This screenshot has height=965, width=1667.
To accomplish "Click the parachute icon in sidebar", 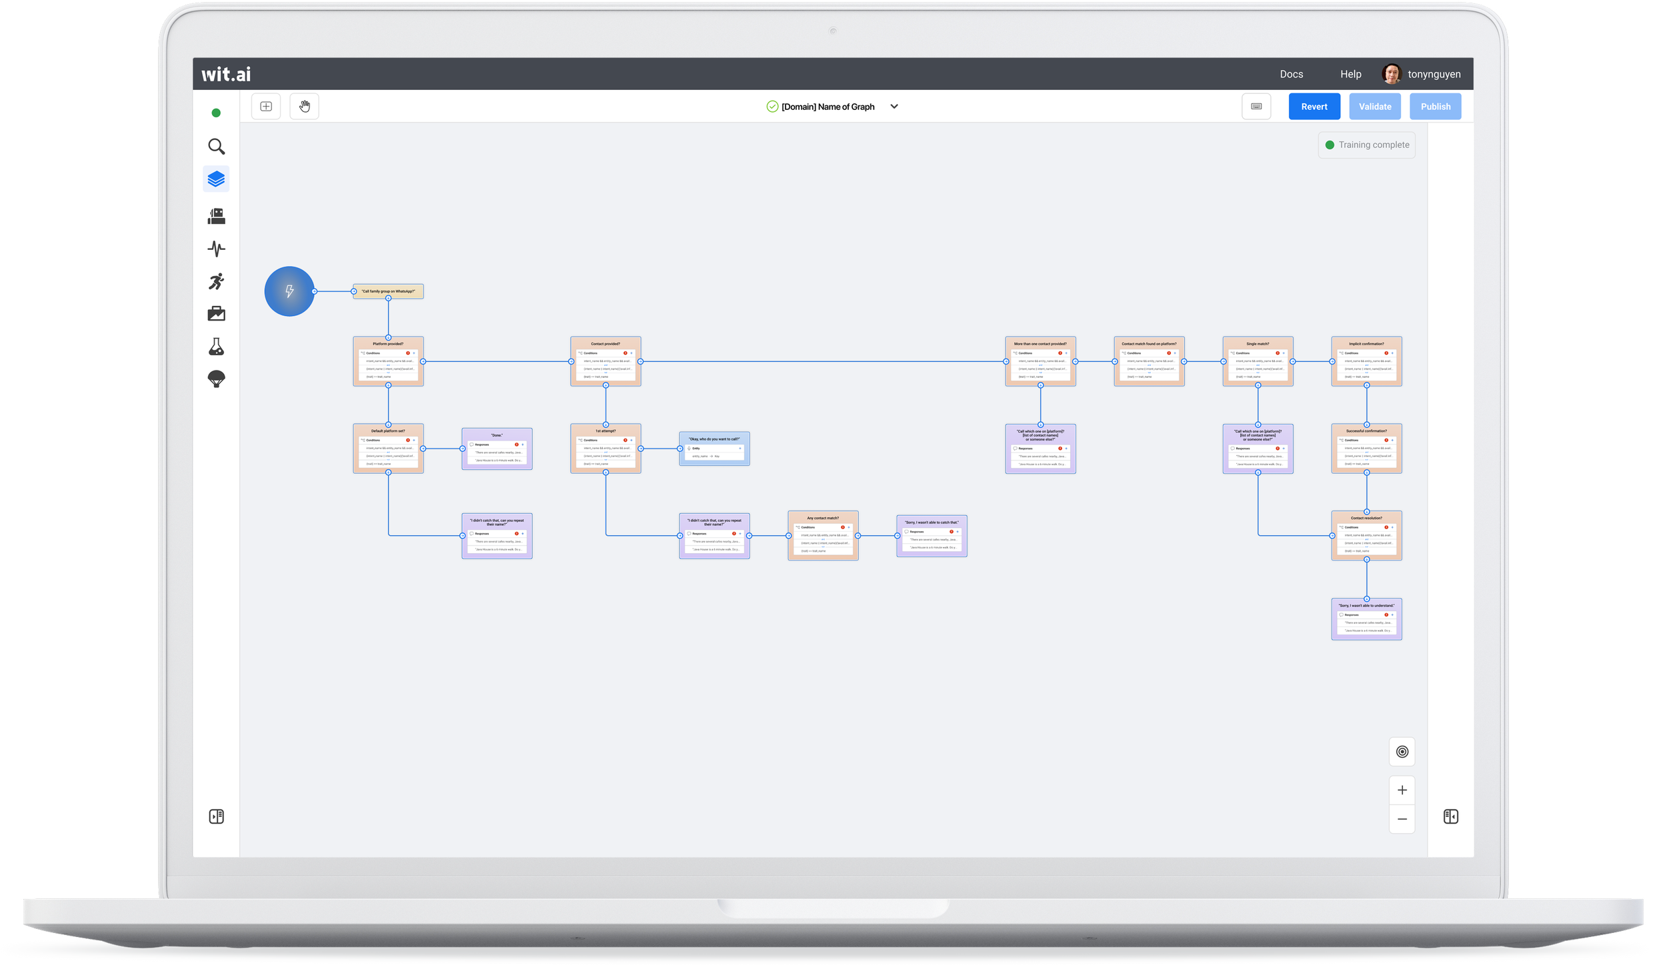I will pyautogui.click(x=216, y=379).
